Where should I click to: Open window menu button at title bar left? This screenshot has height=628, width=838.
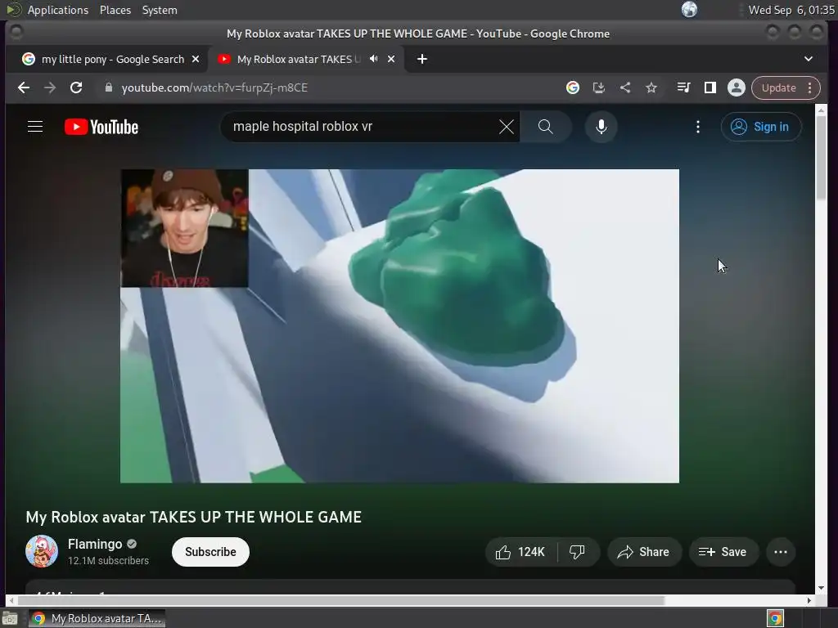click(x=16, y=33)
